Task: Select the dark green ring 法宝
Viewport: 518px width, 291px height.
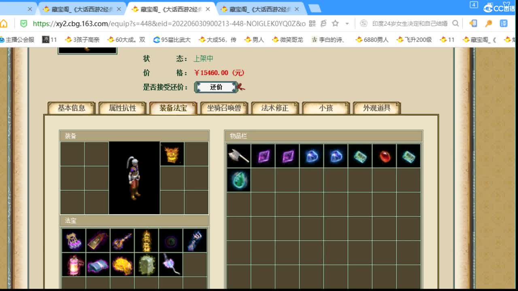Action: [x=171, y=240]
